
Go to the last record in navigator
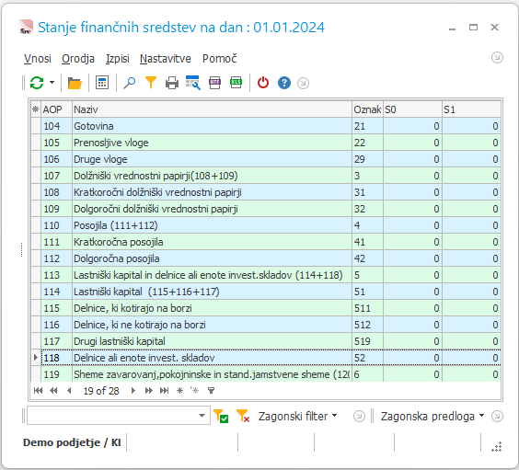pos(164,391)
